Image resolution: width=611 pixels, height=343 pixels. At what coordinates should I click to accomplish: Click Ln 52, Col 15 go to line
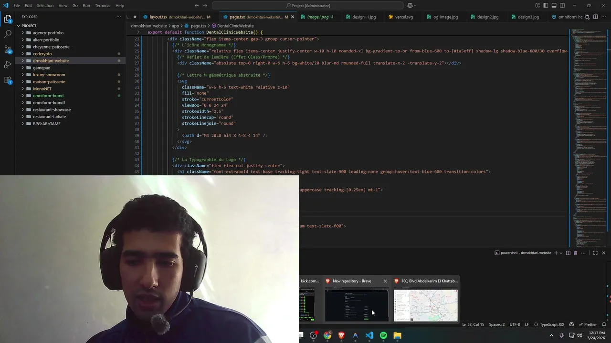(473, 324)
